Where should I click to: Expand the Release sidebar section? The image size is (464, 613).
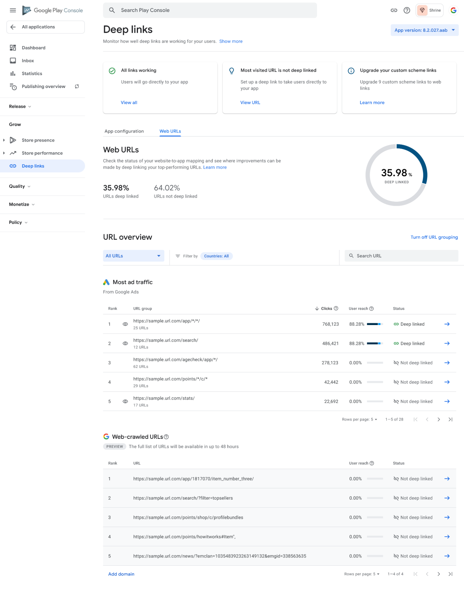20,107
